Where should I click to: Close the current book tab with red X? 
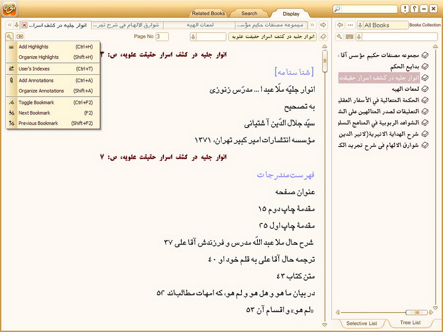tap(24, 25)
